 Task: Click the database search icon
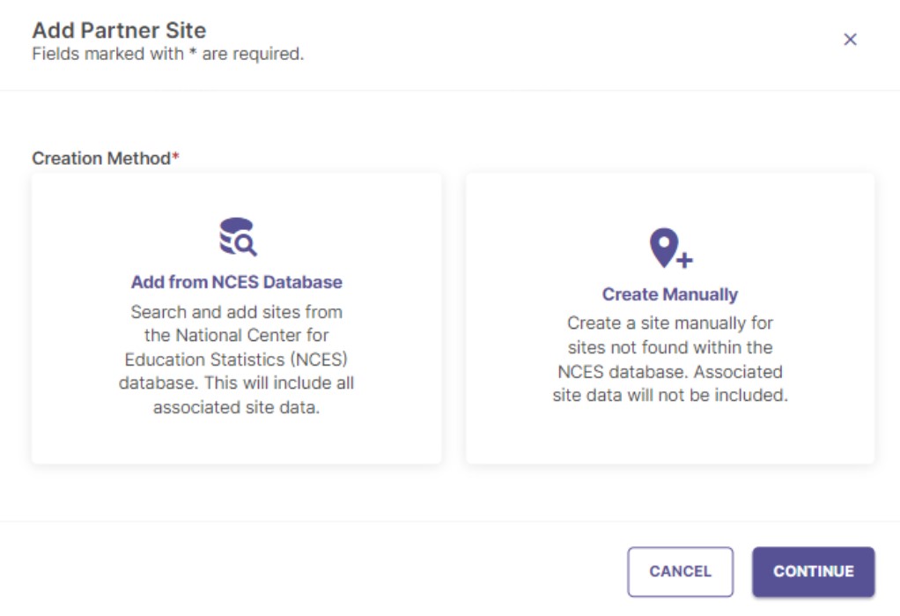pyautogui.click(x=238, y=237)
